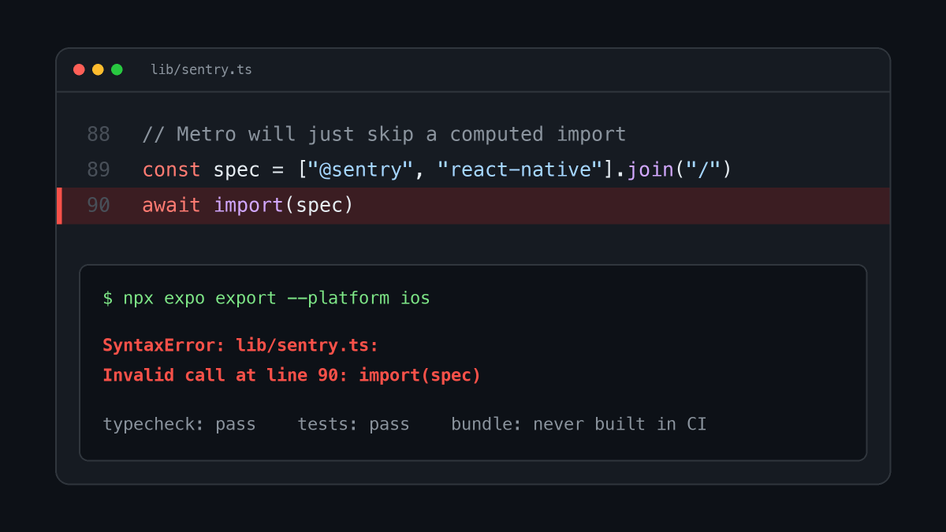Click the 'npx expo export --platform ios' command
This screenshot has height=532, width=946.
pos(277,299)
